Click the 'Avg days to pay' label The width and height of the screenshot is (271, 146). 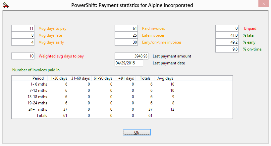pos(53,28)
